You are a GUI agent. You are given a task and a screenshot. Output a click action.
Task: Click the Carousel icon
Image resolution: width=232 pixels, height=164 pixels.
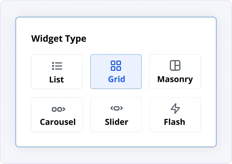(x=58, y=109)
